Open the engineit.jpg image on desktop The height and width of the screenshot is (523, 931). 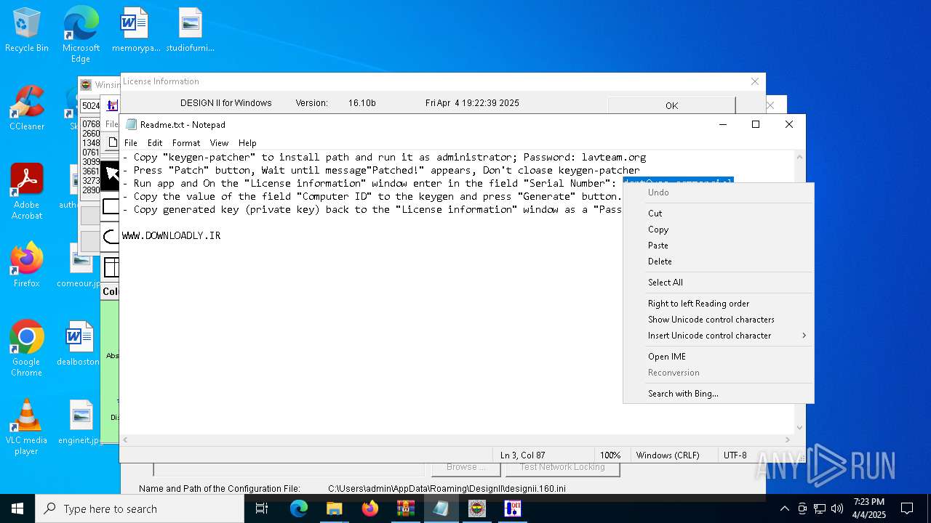pyautogui.click(x=80, y=423)
